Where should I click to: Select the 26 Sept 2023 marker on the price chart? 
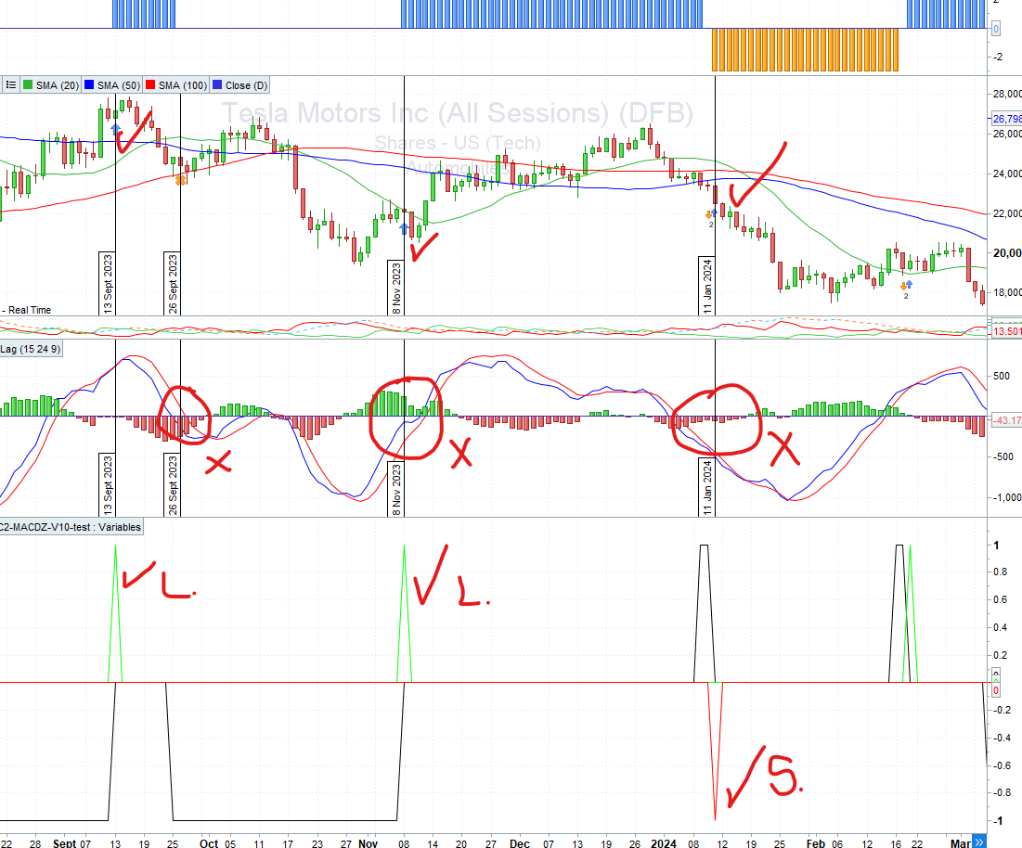tap(173, 283)
